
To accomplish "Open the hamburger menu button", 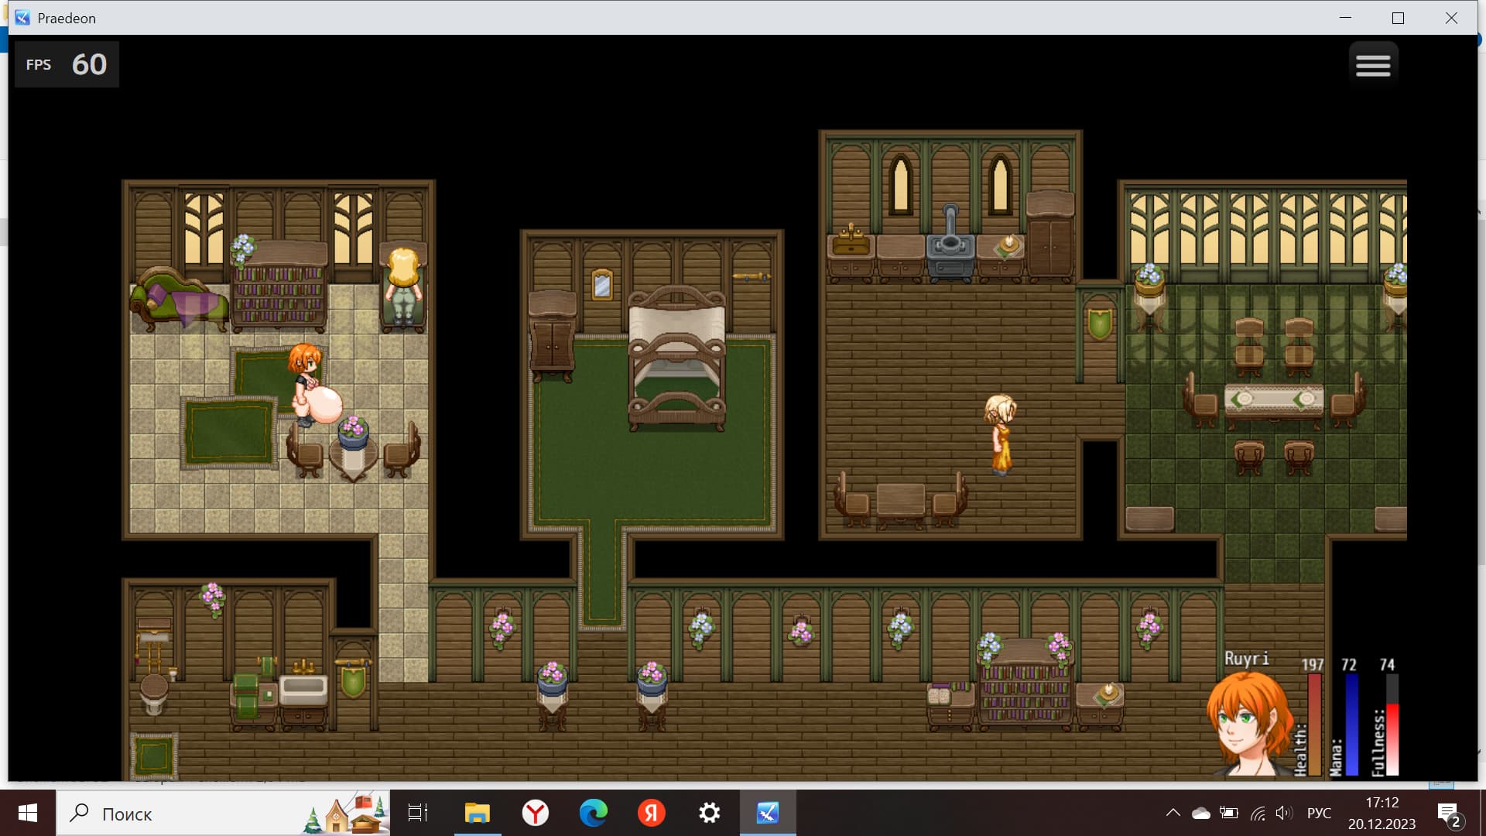I will pyautogui.click(x=1373, y=65).
